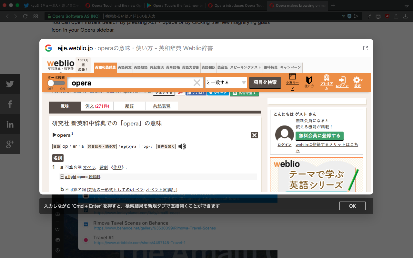The height and width of the screenshot is (258, 413).
Task: Click the Google icon in the popup header
Action: pyautogui.click(x=48, y=48)
